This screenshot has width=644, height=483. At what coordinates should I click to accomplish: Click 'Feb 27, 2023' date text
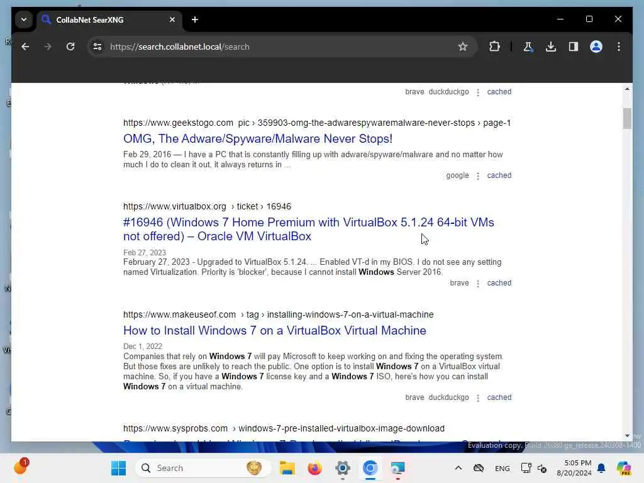point(145,253)
